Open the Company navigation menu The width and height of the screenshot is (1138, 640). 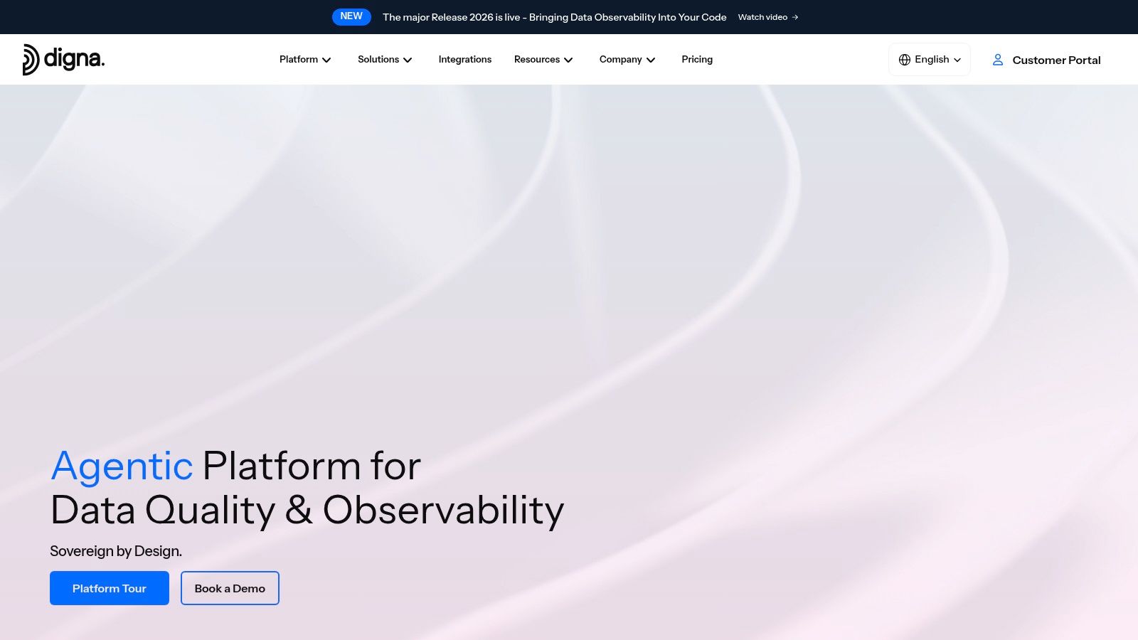pyautogui.click(x=627, y=60)
